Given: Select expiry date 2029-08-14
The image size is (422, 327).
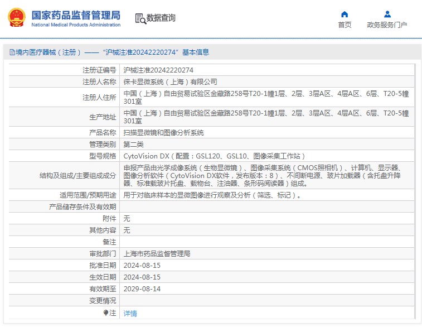Looking at the screenshot, I should [x=142, y=289].
